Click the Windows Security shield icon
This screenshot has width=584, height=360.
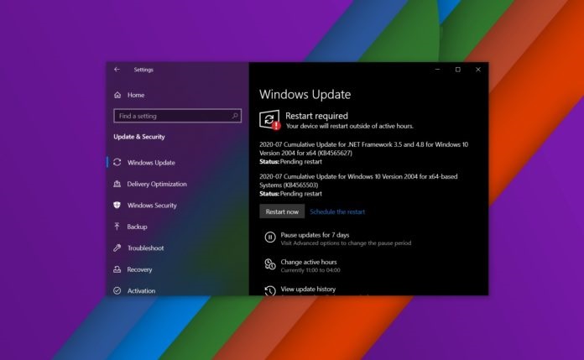point(117,205)
